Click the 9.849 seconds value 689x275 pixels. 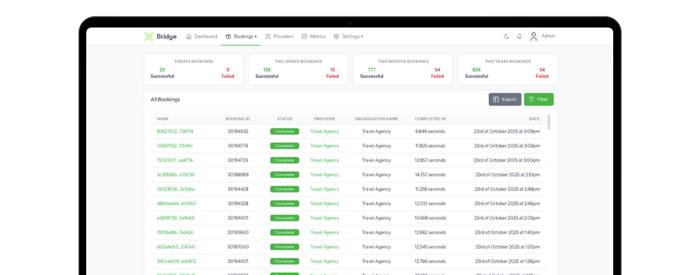click(x=430, y=131)
